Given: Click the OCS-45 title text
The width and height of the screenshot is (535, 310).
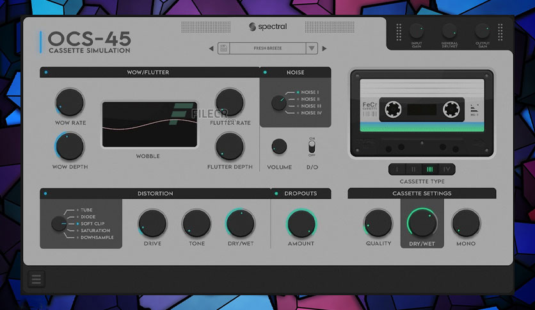Looking at the screenshot, I should click(90, 39).
